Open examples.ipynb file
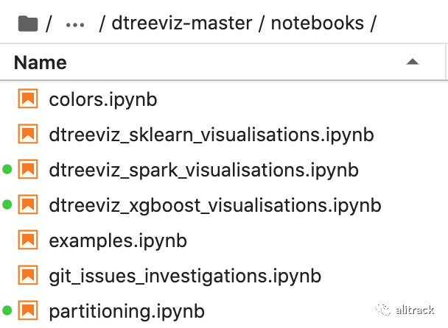 pos(118,241)
